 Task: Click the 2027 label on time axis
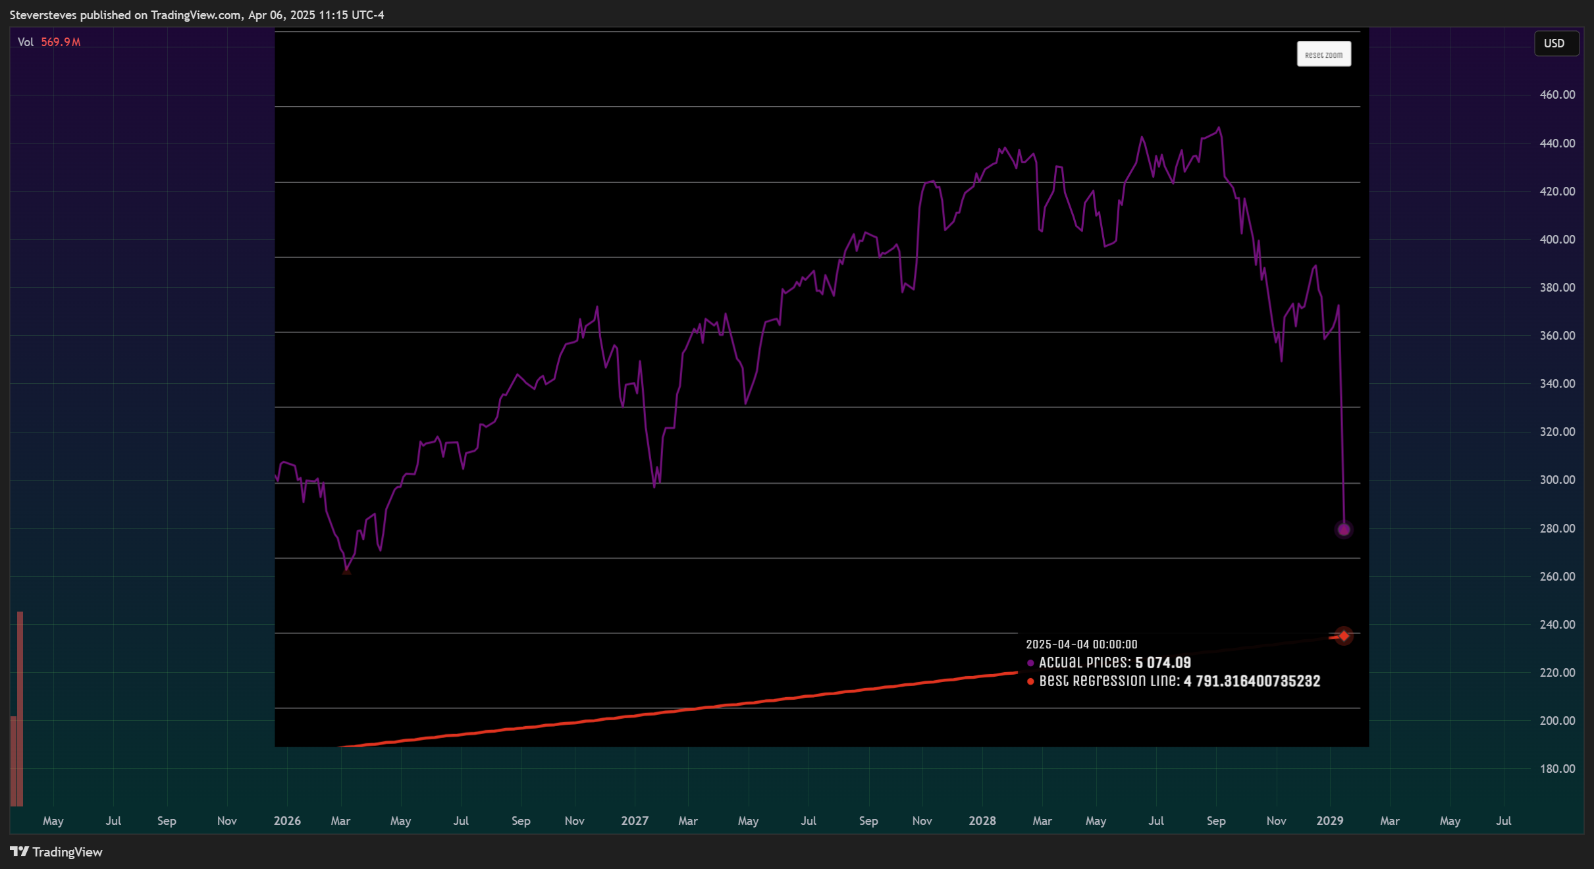tap(635, 821)
